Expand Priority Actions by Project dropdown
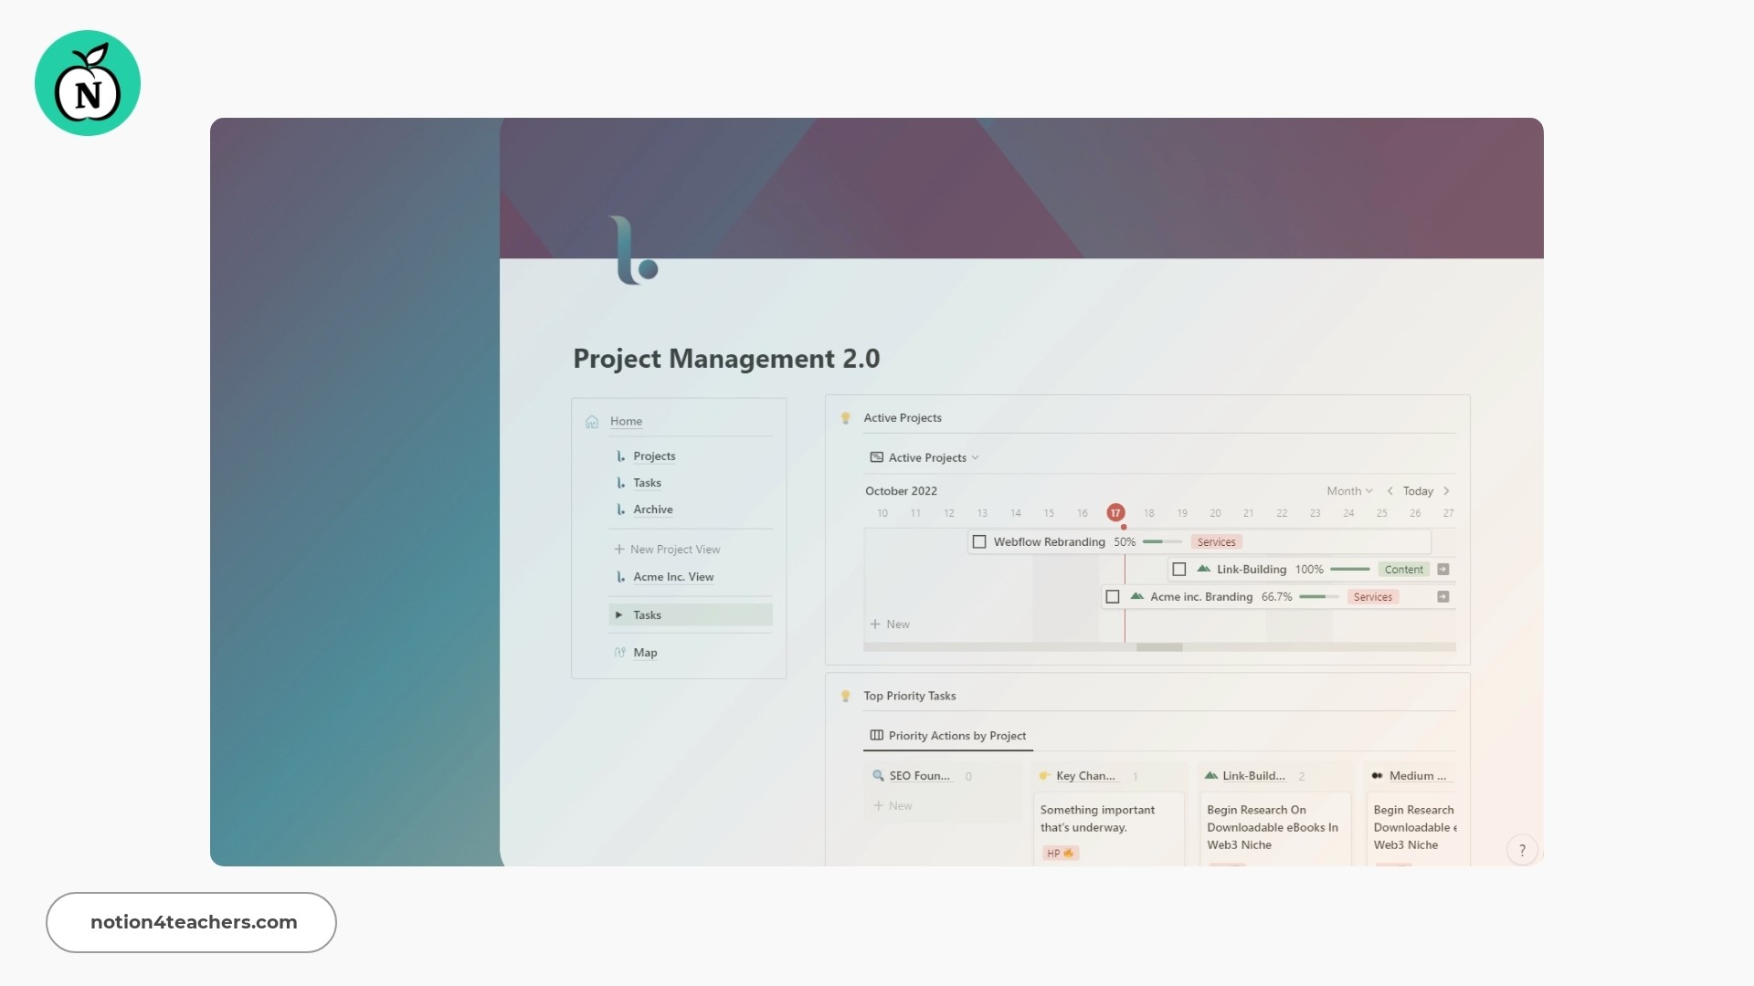 coord(956,736)
